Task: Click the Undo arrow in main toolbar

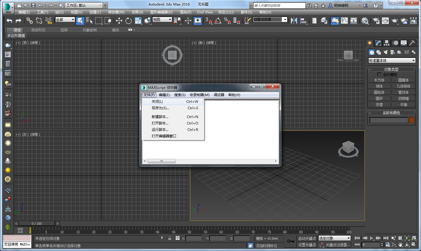Action: 9,20
